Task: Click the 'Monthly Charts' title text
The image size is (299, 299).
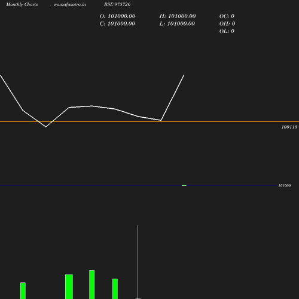Action: coord(22,4)
